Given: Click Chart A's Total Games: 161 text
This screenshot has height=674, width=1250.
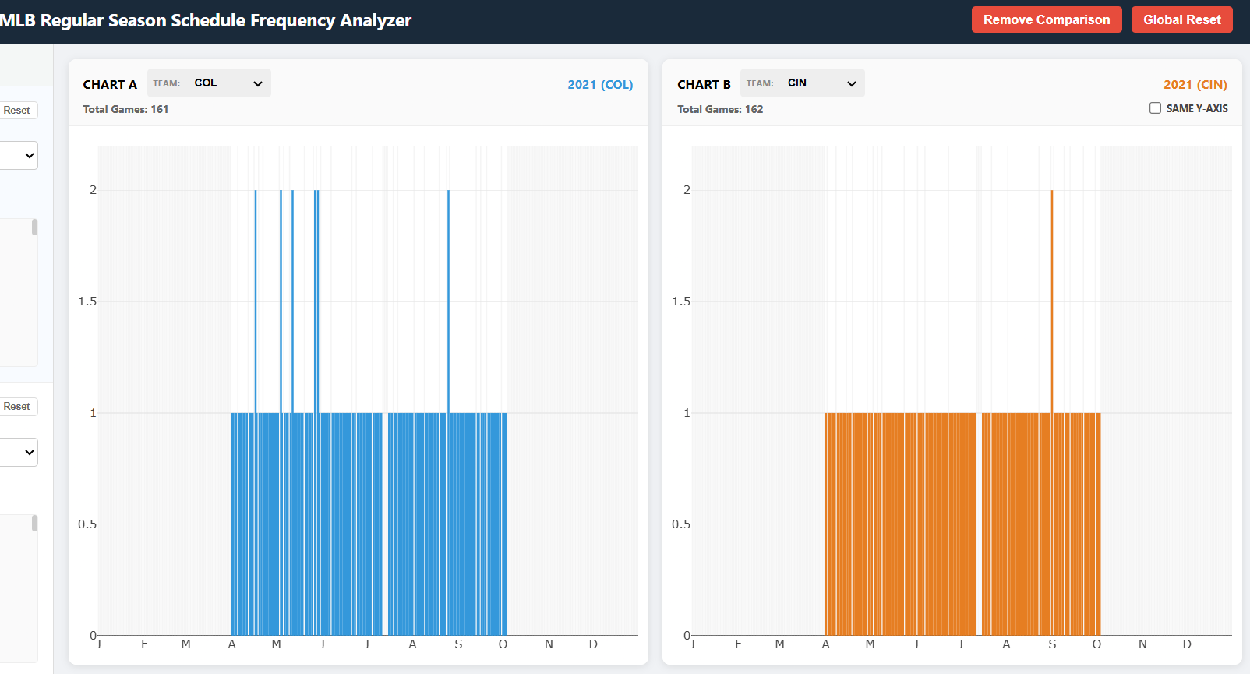Looking at the screenshot, I should tap(125, 109).
